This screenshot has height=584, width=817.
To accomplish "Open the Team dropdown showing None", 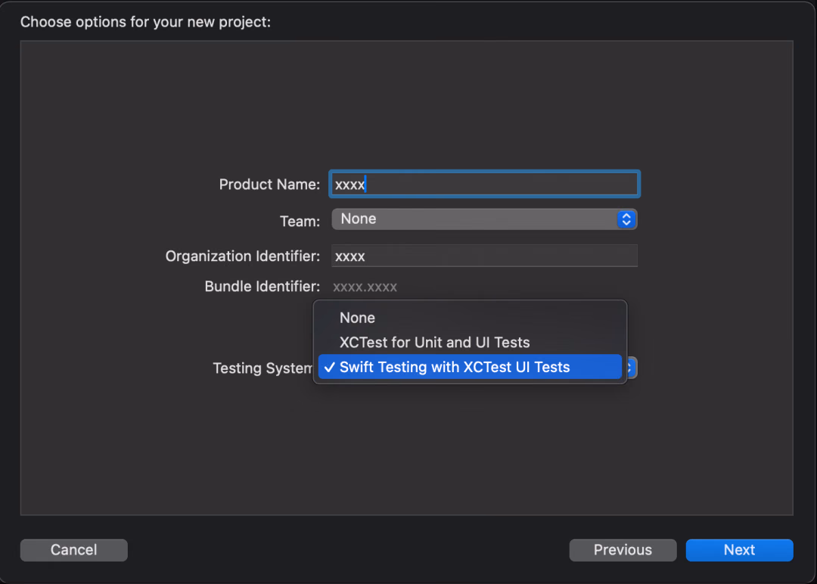I will 484,219.
